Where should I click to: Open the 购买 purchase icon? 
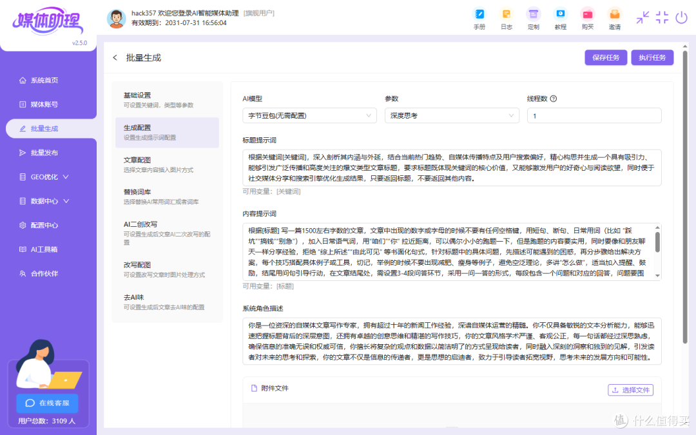tap(588, 14)
